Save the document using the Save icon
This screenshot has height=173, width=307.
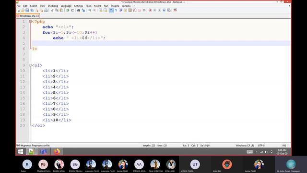pyautogui.click(x=27, y=10)
